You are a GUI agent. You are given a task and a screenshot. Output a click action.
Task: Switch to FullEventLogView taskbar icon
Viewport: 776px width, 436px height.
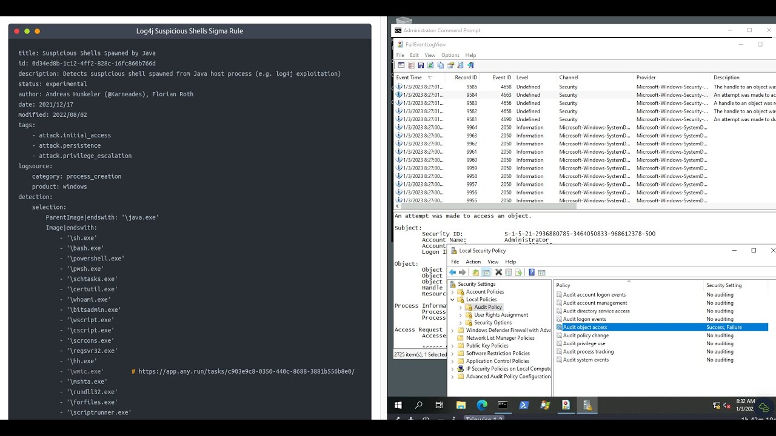pyautogui.click(x=566, y=405)
